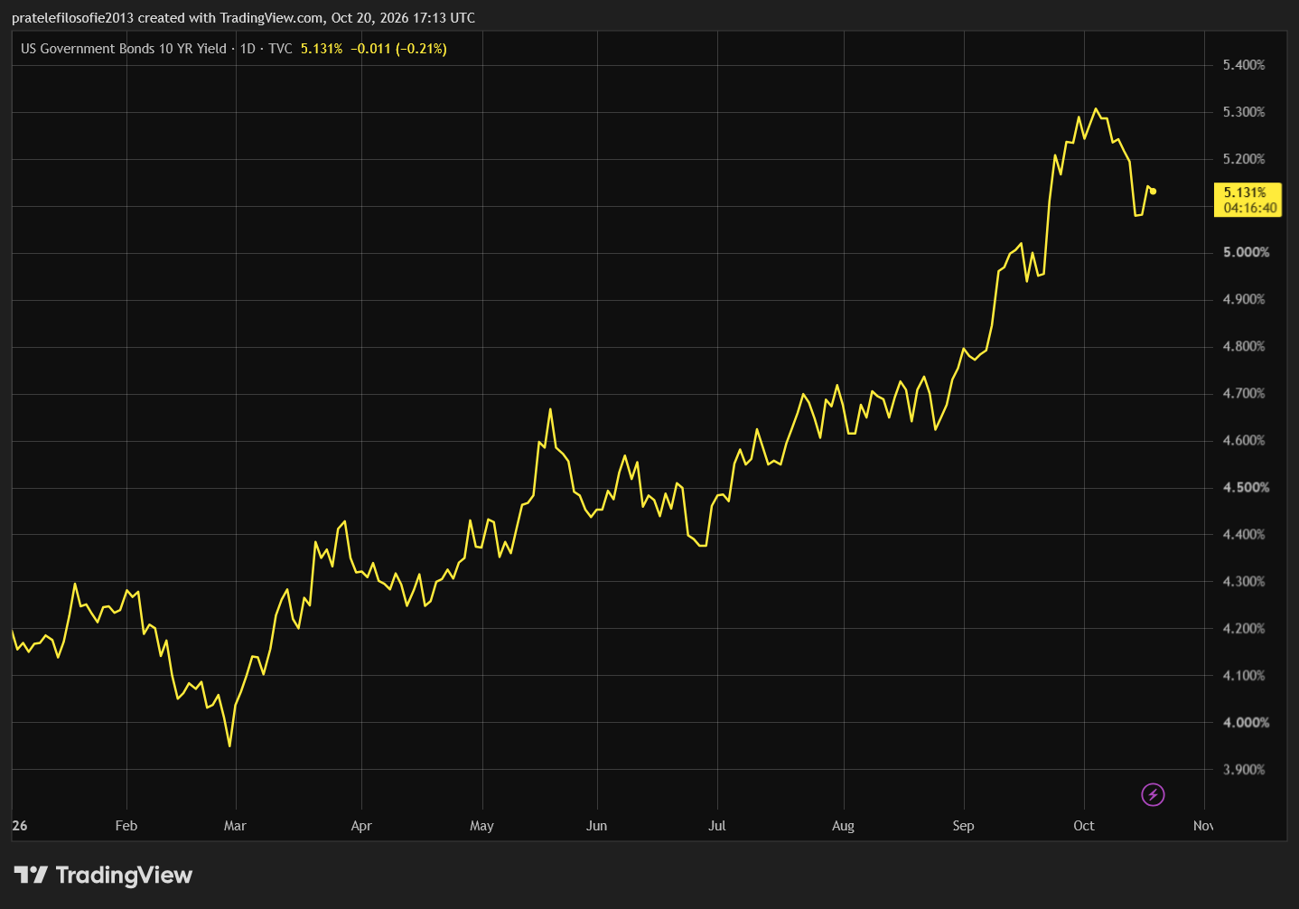Click the Aug label on time axis
Viewport: 1299px width, 909px height.
click(x=843, y=825)
